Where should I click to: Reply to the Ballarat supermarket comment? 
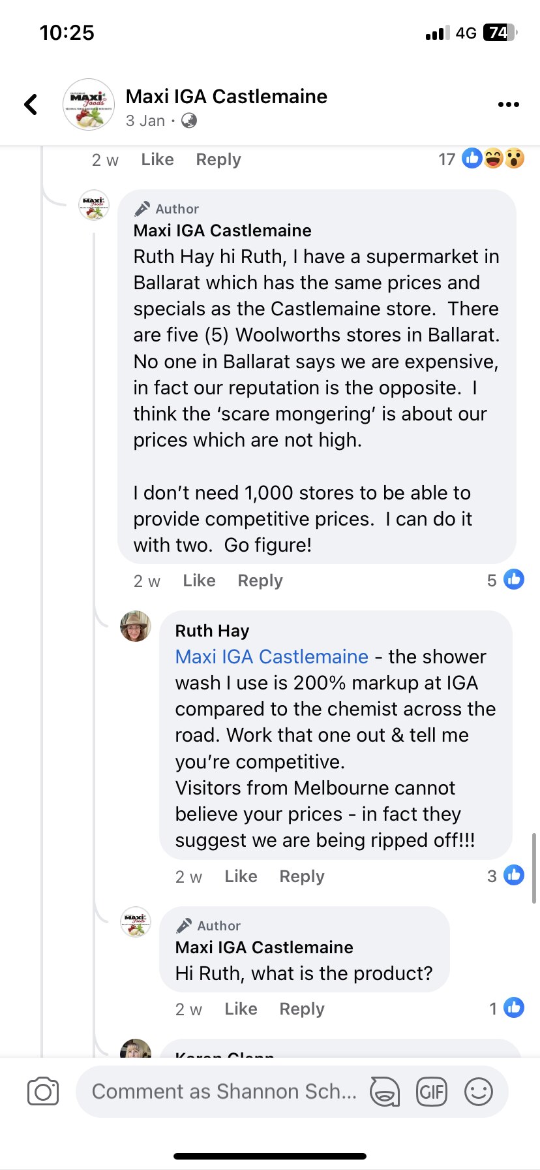pyautogui.click(x=260, y=580)
